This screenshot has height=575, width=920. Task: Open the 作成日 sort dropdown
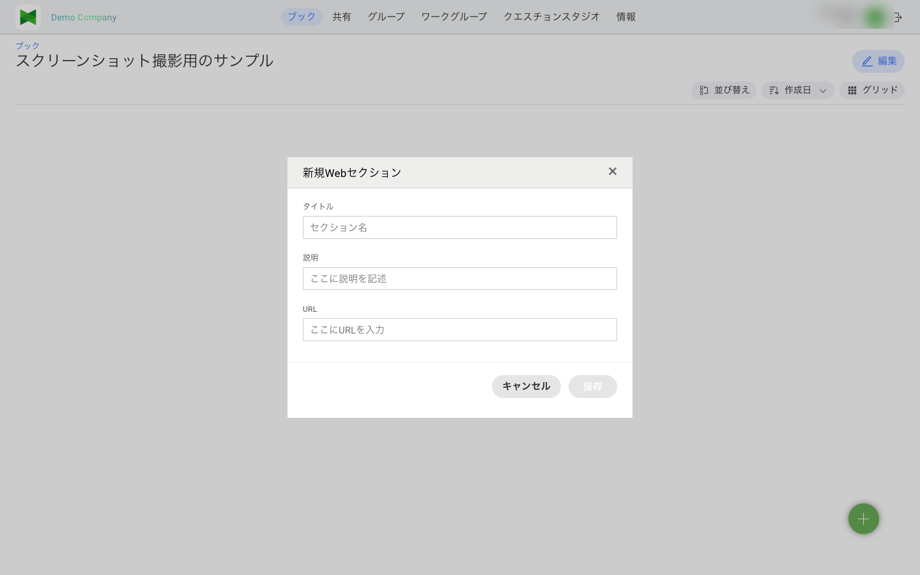coord(797,90)
